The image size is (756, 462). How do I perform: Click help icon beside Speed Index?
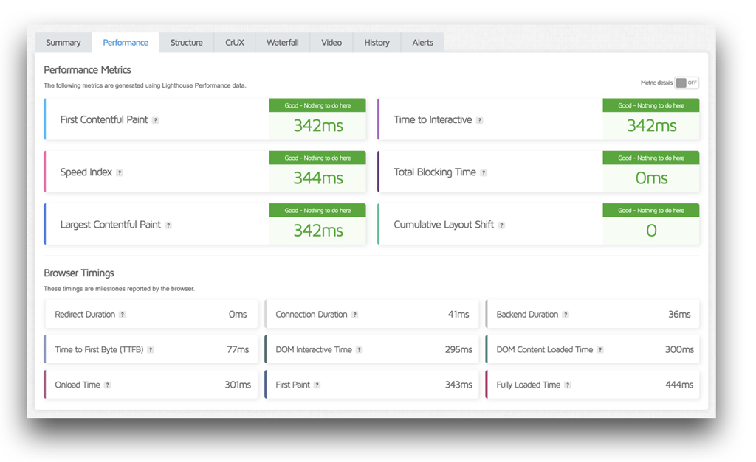pos(120,173)
